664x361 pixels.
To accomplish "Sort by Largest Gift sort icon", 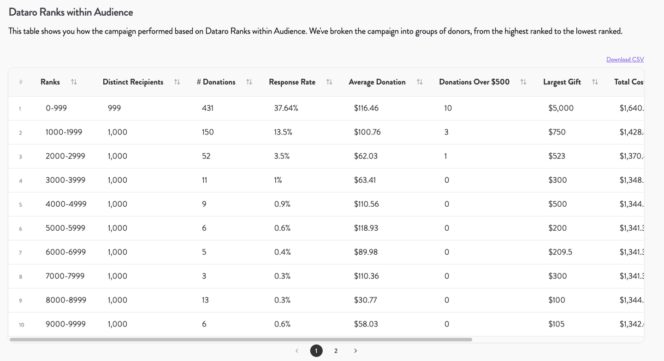I will point(595,82).
